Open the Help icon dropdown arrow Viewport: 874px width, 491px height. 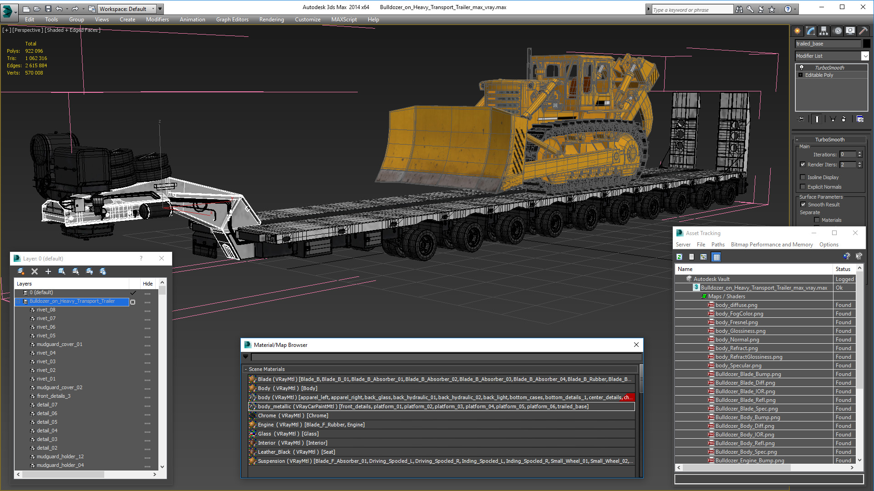(795, 9)
